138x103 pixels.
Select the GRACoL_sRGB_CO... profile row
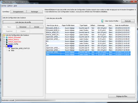click(88, 32)
